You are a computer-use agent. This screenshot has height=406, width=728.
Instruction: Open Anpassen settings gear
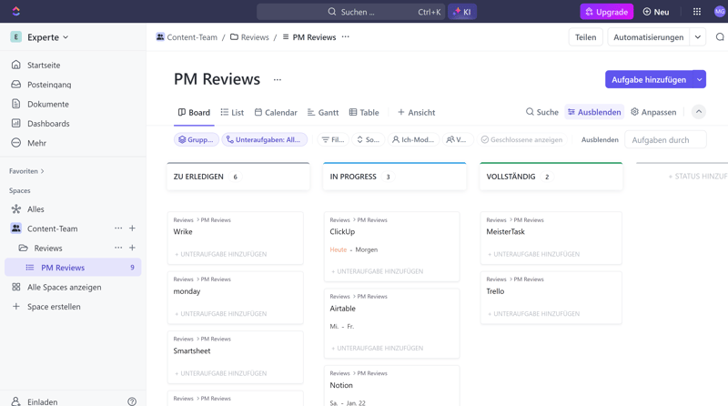click(x=653, y=112)
